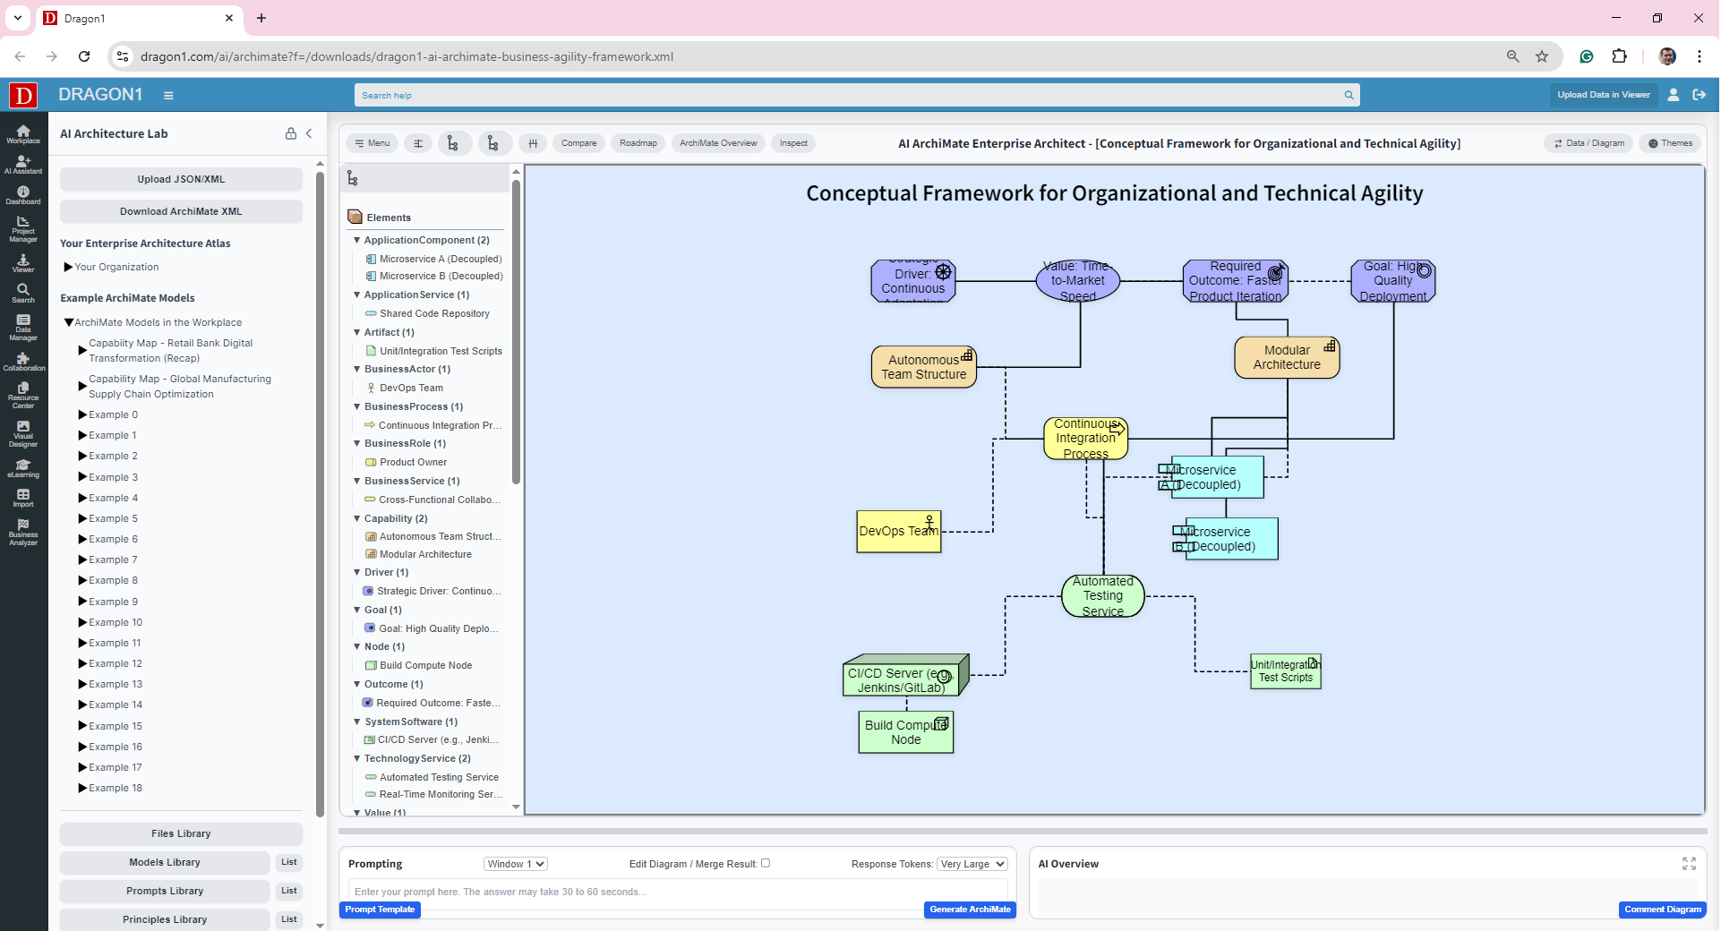Click the hamburger icon next to DRAGON1
The width and height of the screenshot is (1721, 931).
(x=168, y=96)
